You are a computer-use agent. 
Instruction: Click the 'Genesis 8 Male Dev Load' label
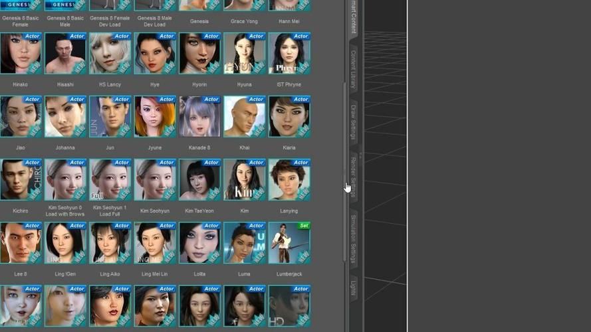[x=155, y=21]
